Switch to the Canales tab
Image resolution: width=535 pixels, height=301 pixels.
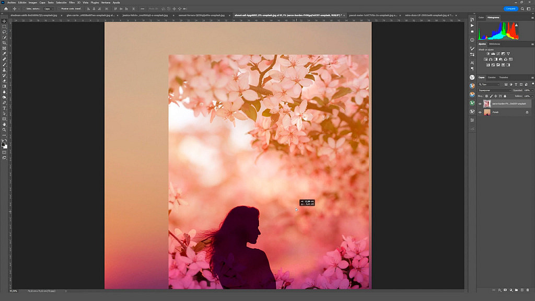(x=492, y=77)
